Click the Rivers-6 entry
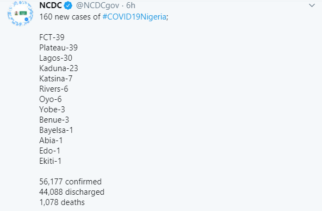 54,89
